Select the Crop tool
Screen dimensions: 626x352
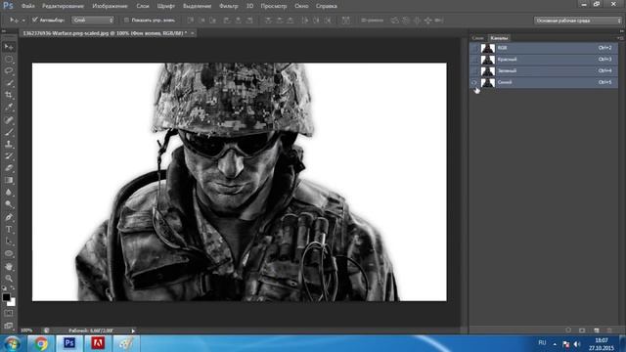pos(9,95)
